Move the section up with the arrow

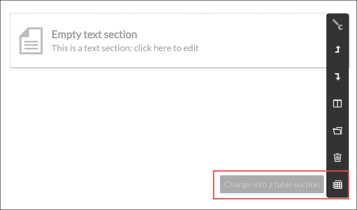337,50
